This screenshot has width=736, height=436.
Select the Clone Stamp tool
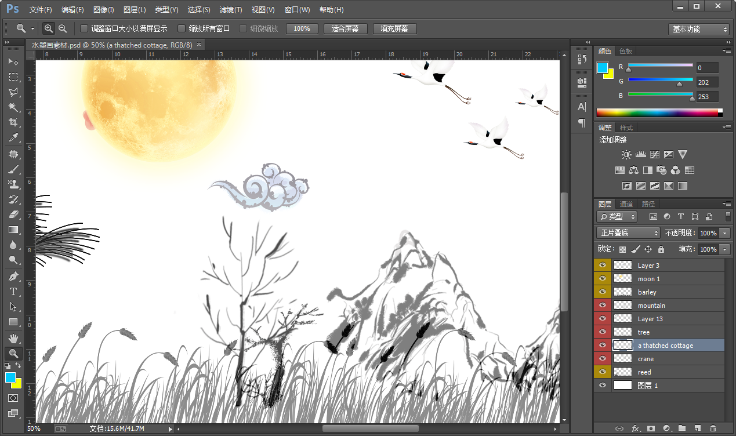coord(13,185)
